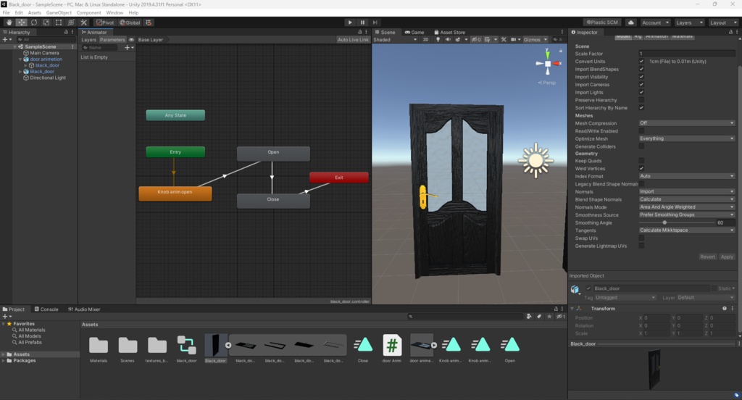Screen dimensions: 742x400
Task: Open cloud services icon
Action: pyautogui.click(x=631, y=22)
